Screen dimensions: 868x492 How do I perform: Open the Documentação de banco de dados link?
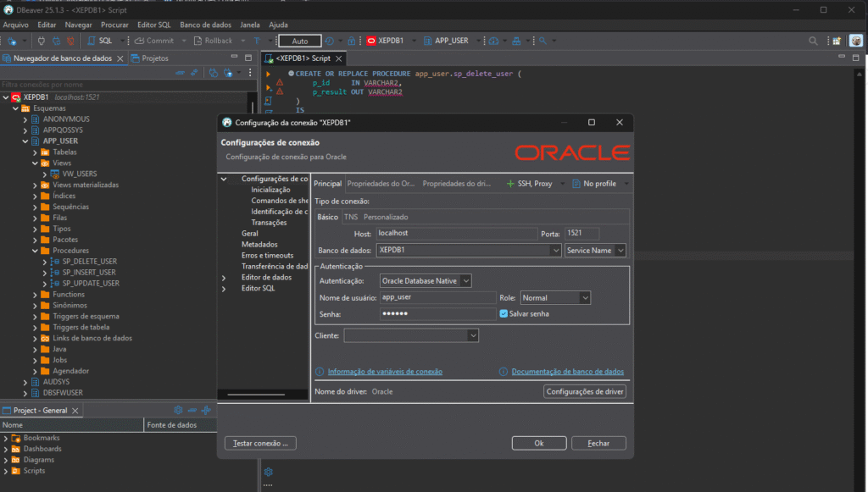point(567,372)
